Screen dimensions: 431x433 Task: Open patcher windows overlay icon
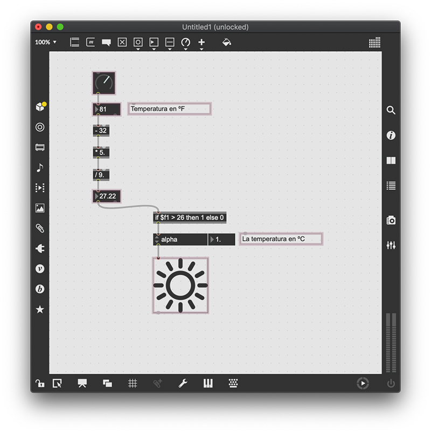click(x=107, y=383)
